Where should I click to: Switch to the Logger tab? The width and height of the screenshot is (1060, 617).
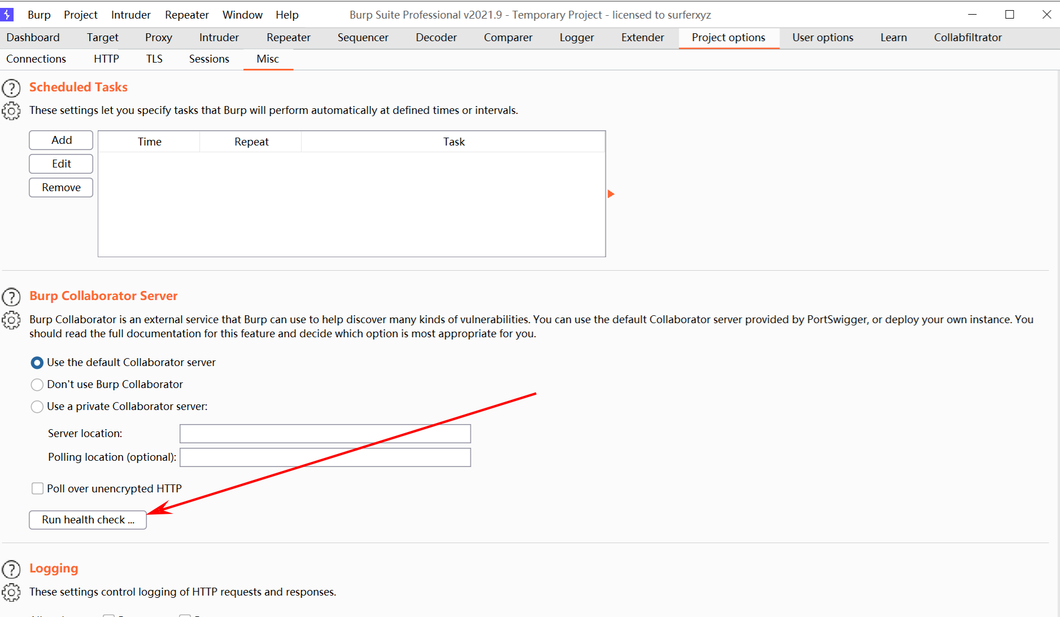point(577,37)
